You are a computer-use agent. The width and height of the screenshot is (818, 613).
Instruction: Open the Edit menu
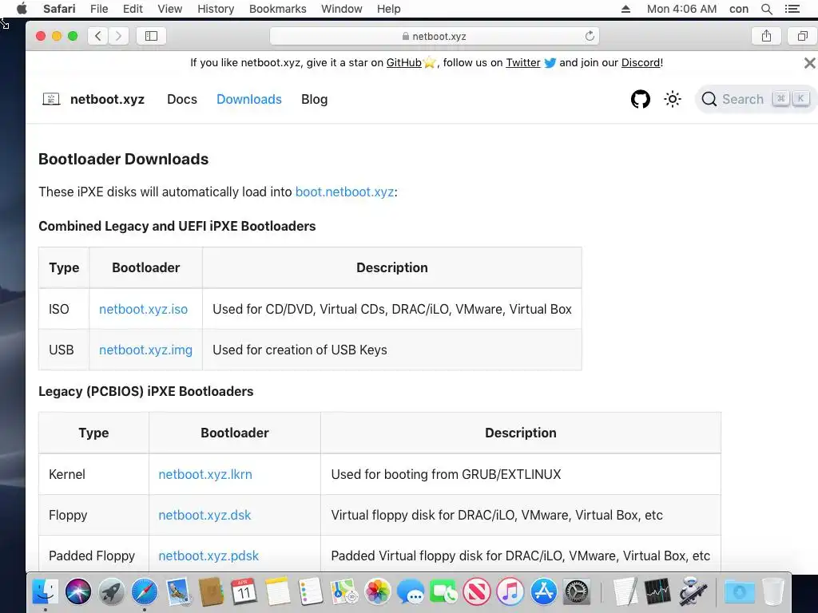click(x=133, y=9)
